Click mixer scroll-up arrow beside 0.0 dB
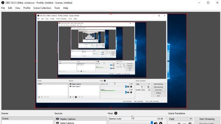Viewport: 221px width, 124px height. pyautogui.click(x=165, y=119)
